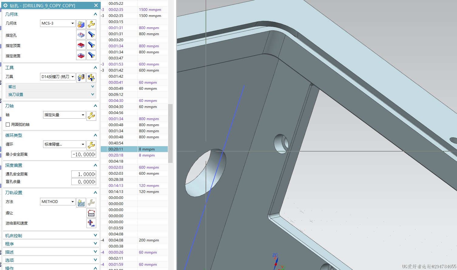Open feeds and speeds icon for 进给率和速度
The image size is (457, 270).
[91, 223]
